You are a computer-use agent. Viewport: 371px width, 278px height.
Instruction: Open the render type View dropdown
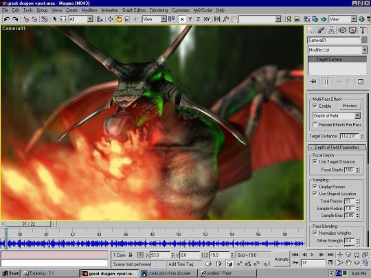click(x=354, y=19)
